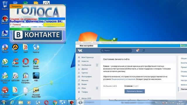This screenshot has width=187, height=105.
Task: Select the Мои настройки tab
Action: tap(86, 46)
